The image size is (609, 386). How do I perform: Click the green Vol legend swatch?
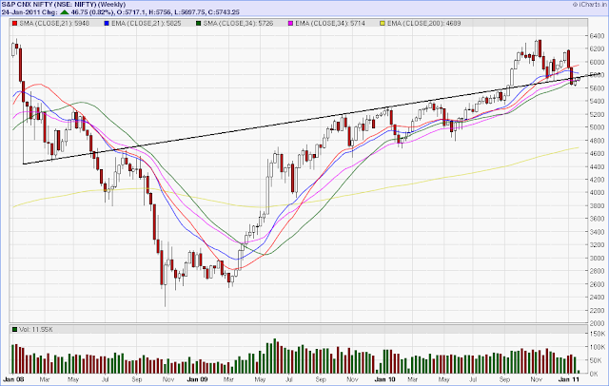click(15, 329)
